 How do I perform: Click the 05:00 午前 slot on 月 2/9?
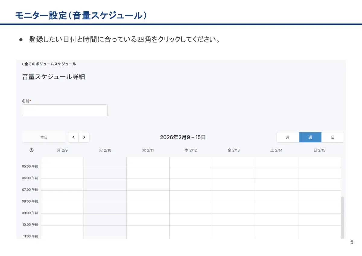62,173
